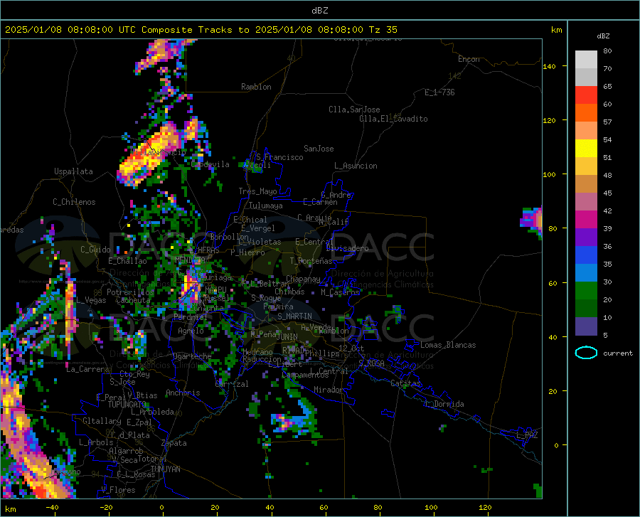
Task: Click the La_Carrera label
Action: [87, 369]
